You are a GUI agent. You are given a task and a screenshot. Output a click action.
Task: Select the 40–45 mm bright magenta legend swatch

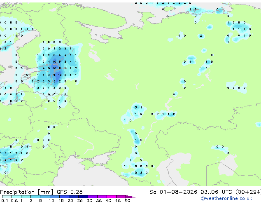(x=112, y=197)
